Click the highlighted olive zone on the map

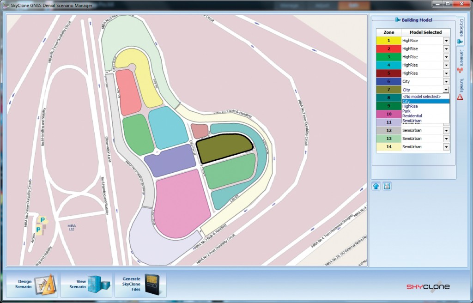[224, 147]
